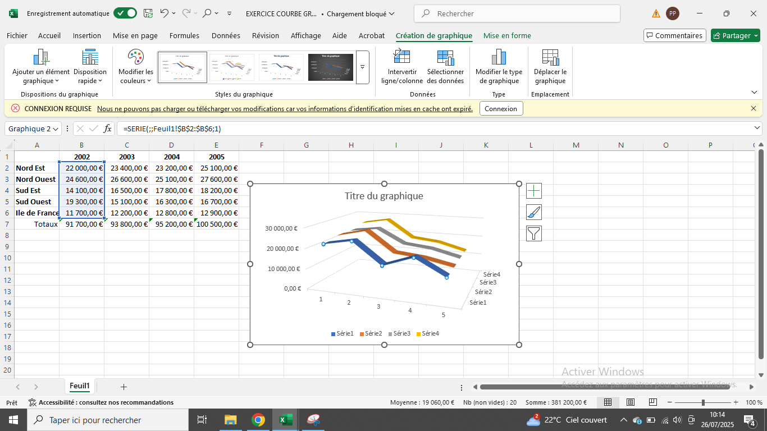
Task: Open Modifier les couleurs palette
Action: point(136,66)
